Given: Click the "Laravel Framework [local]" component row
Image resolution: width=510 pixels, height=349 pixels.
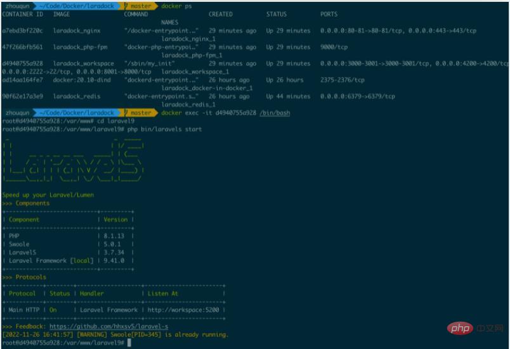Looking at the screenshot, I should pyautogui.click(x=51, y=261).
